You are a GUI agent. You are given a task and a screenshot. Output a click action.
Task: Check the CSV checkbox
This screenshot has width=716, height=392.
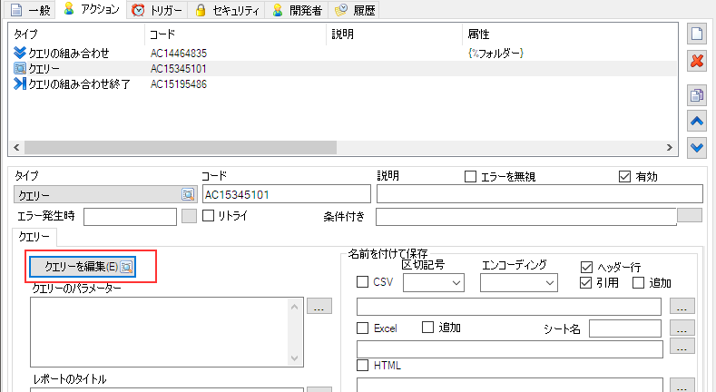pos(363,282)
